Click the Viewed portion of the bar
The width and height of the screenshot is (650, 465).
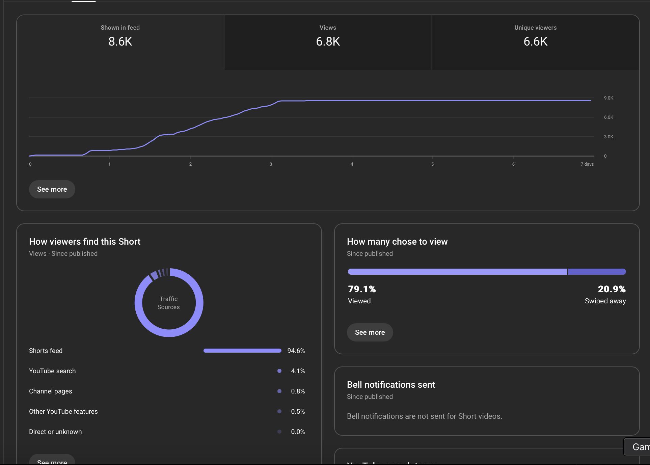tap(457, 272)
